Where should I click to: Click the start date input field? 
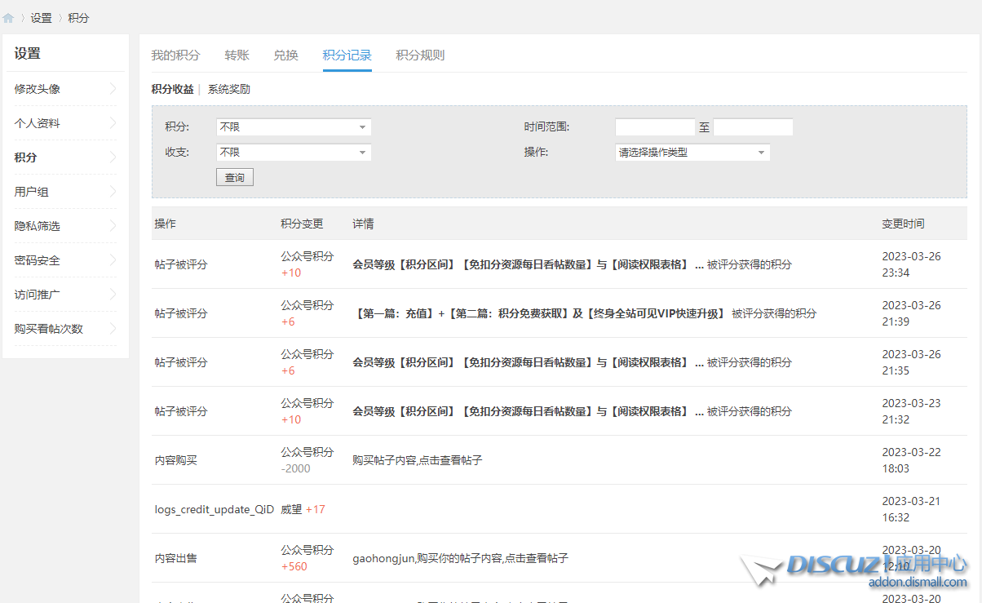pos(654,127)
